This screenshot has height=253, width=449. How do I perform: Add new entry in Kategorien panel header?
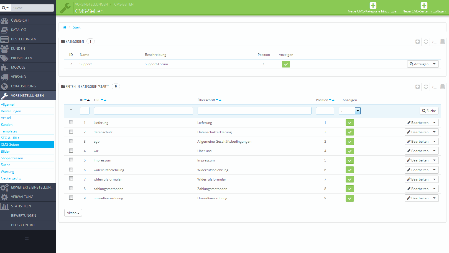[x=418, y=41]
